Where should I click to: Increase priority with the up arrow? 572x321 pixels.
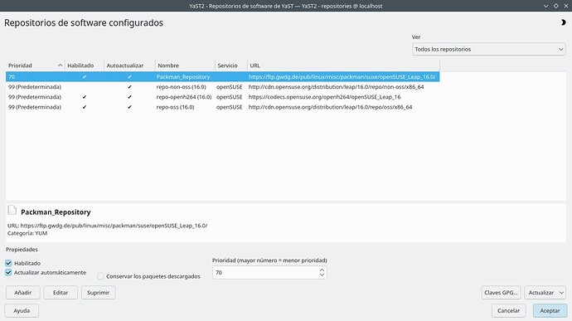point(322,270)
